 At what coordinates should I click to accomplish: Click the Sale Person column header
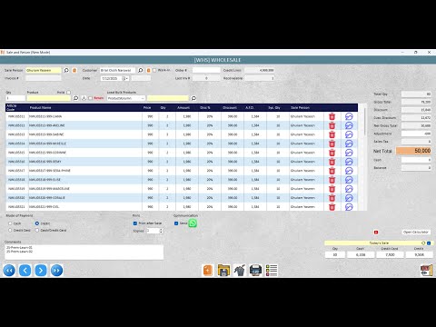pyautogui.click(x=300, y=108)
